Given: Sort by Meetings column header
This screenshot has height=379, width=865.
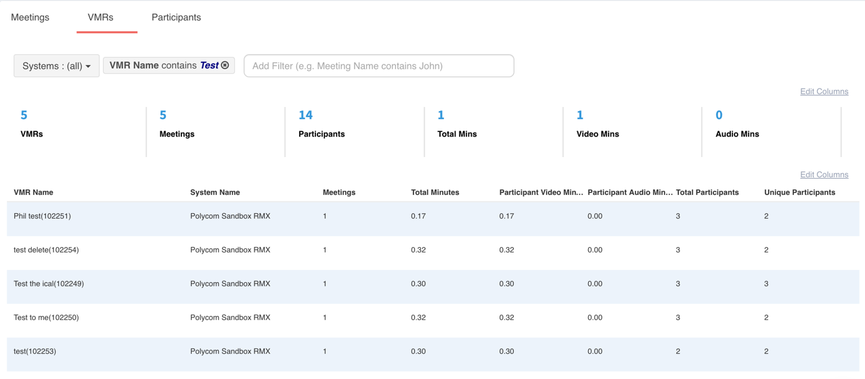Looking at the screenshot, I should 339,193.
